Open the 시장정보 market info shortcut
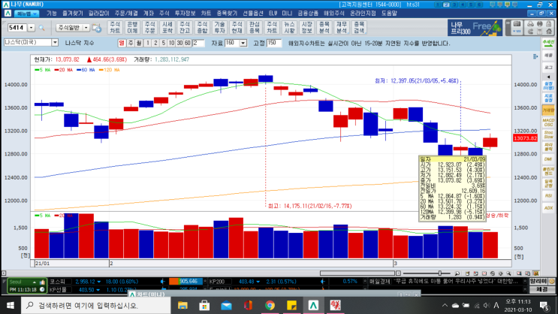The width and height of the screenshot is (558, 314). tap(306, 27)
